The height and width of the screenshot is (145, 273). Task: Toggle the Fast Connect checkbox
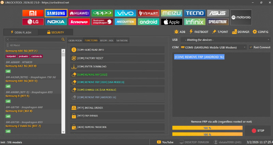tap(251, 47)
